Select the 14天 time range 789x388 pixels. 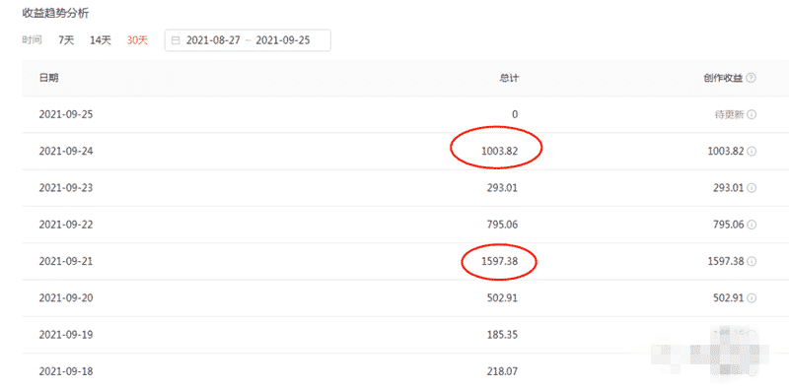pyautogui.click(x=101, y=40)
